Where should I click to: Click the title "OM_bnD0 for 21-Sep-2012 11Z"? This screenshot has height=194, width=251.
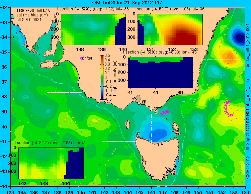[x=128, y=3]
